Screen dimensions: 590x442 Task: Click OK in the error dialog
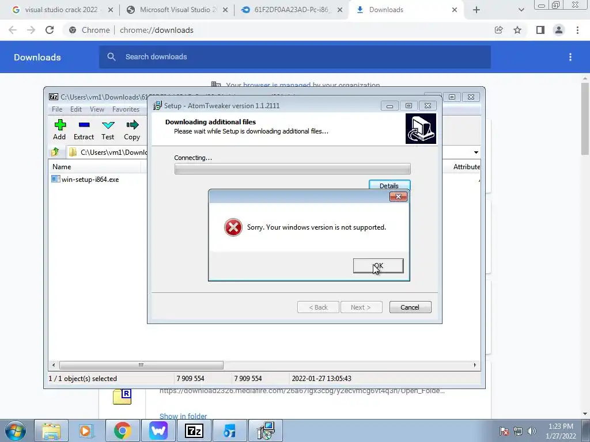378,266
